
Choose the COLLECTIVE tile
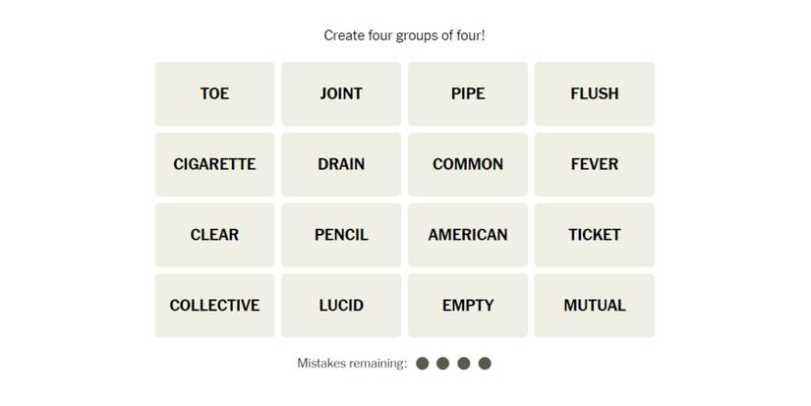[x=214, y=306]
